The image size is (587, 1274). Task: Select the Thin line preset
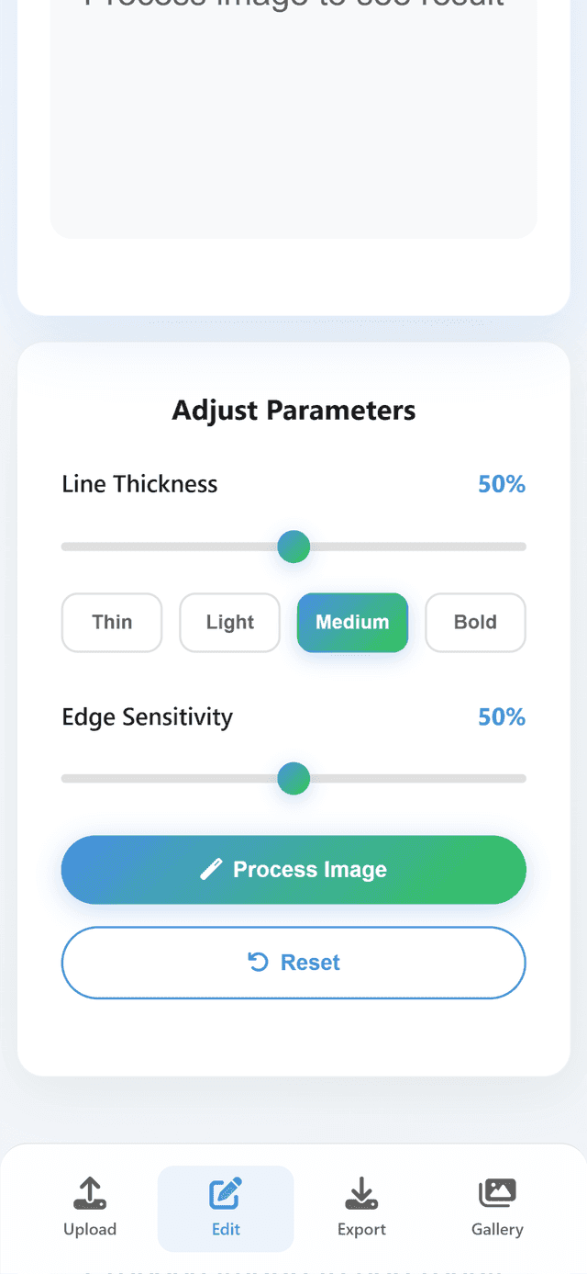click(x=112, y=623)
